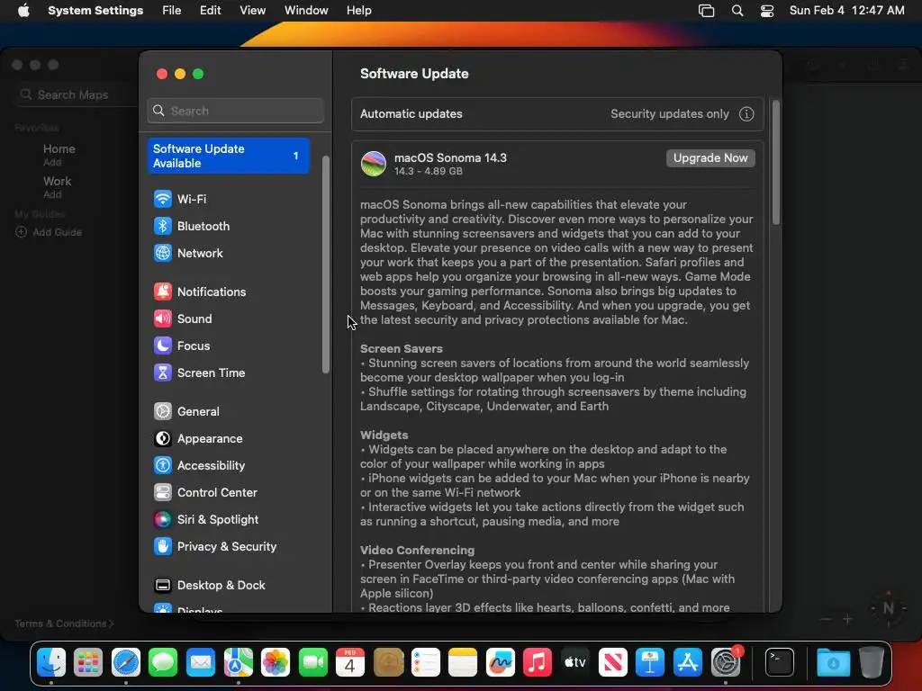This screenshot has width=922, height=691.
Task: Select Work favorite in Maps window
Action: pyautogui.click(x=57, y=187)
